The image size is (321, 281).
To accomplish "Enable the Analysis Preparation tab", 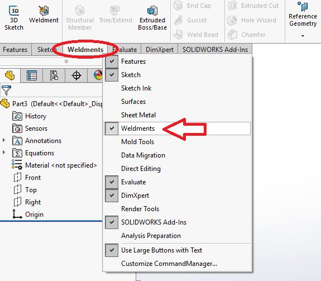I will 178,236.
